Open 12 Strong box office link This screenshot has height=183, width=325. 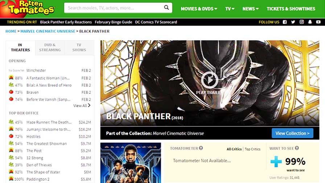(x=35, y=158)
